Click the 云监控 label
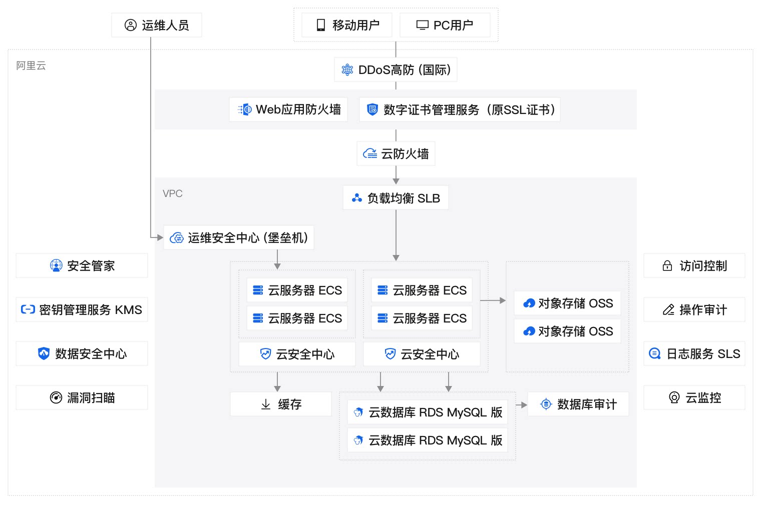The image size is (761, 510). pyautogui.click(x=703, y=397)
